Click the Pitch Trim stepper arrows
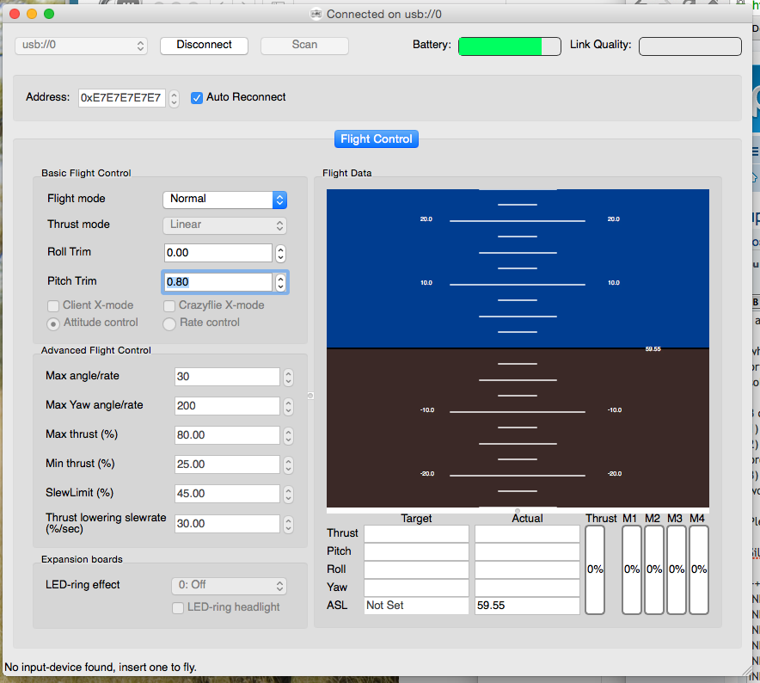The height and width of the screenshot is (683, 760). [280, 282]
